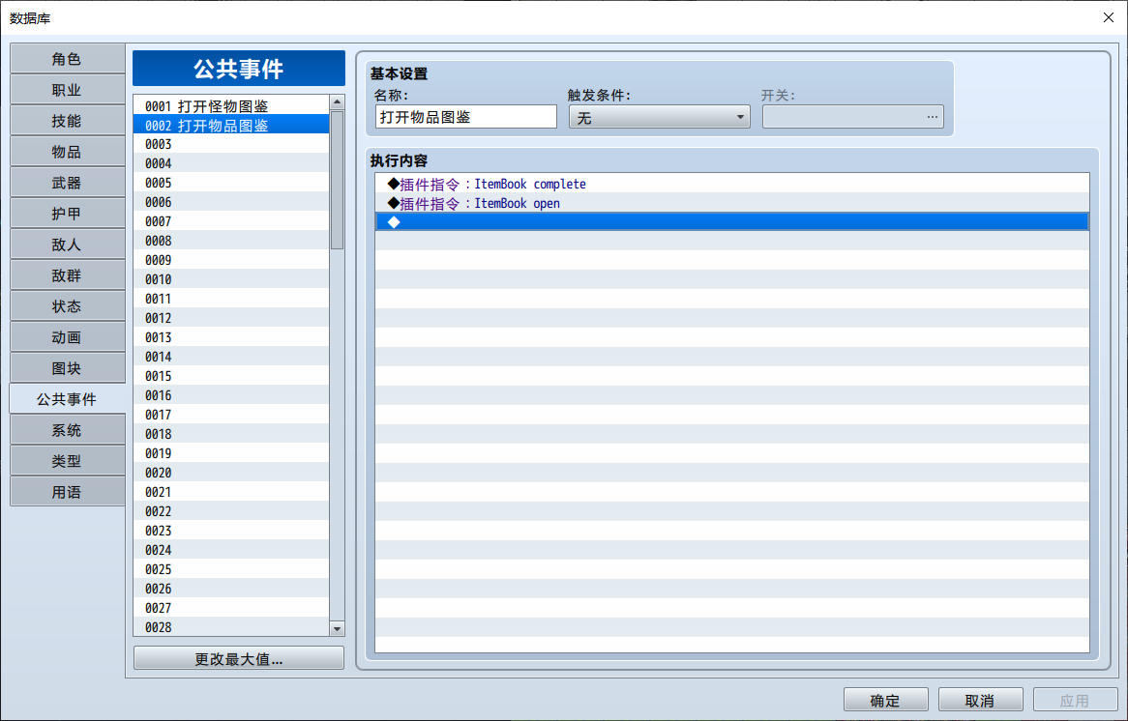Image resolution: width=1128 pixels, height=721 pixels.
Task: Open the 敌群 tab
Action: (x=67, y=275)
